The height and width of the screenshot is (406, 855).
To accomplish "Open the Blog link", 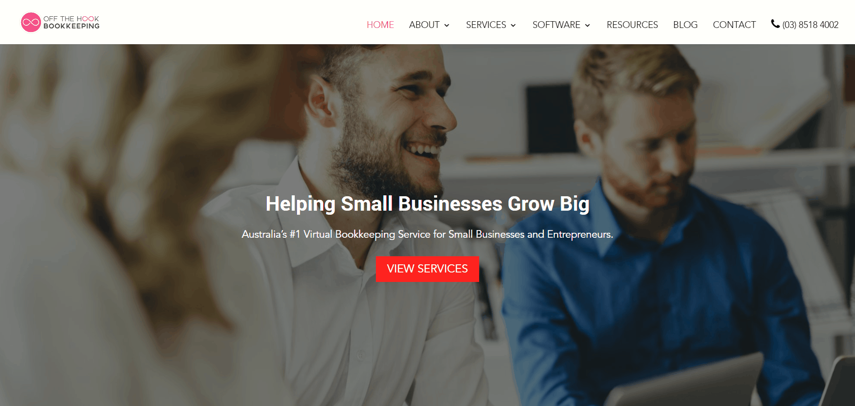I will click(x=685, y=25).
